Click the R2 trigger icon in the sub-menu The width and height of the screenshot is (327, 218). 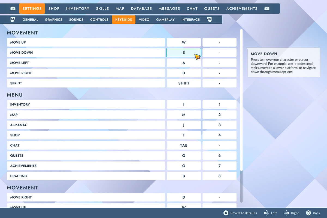209,19
